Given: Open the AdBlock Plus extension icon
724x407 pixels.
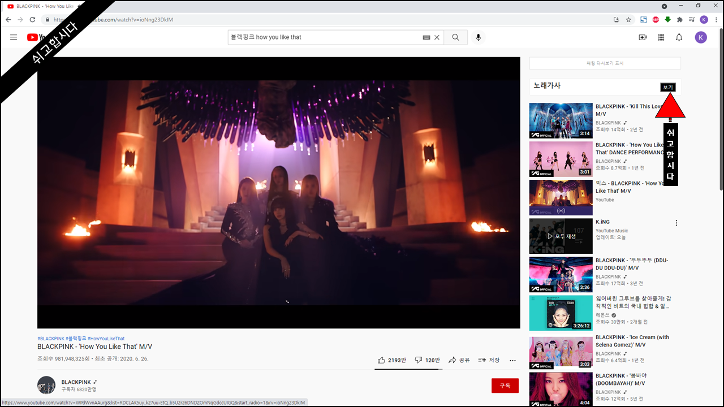Looking at the screenshot, I should click(x=656, y=19).
